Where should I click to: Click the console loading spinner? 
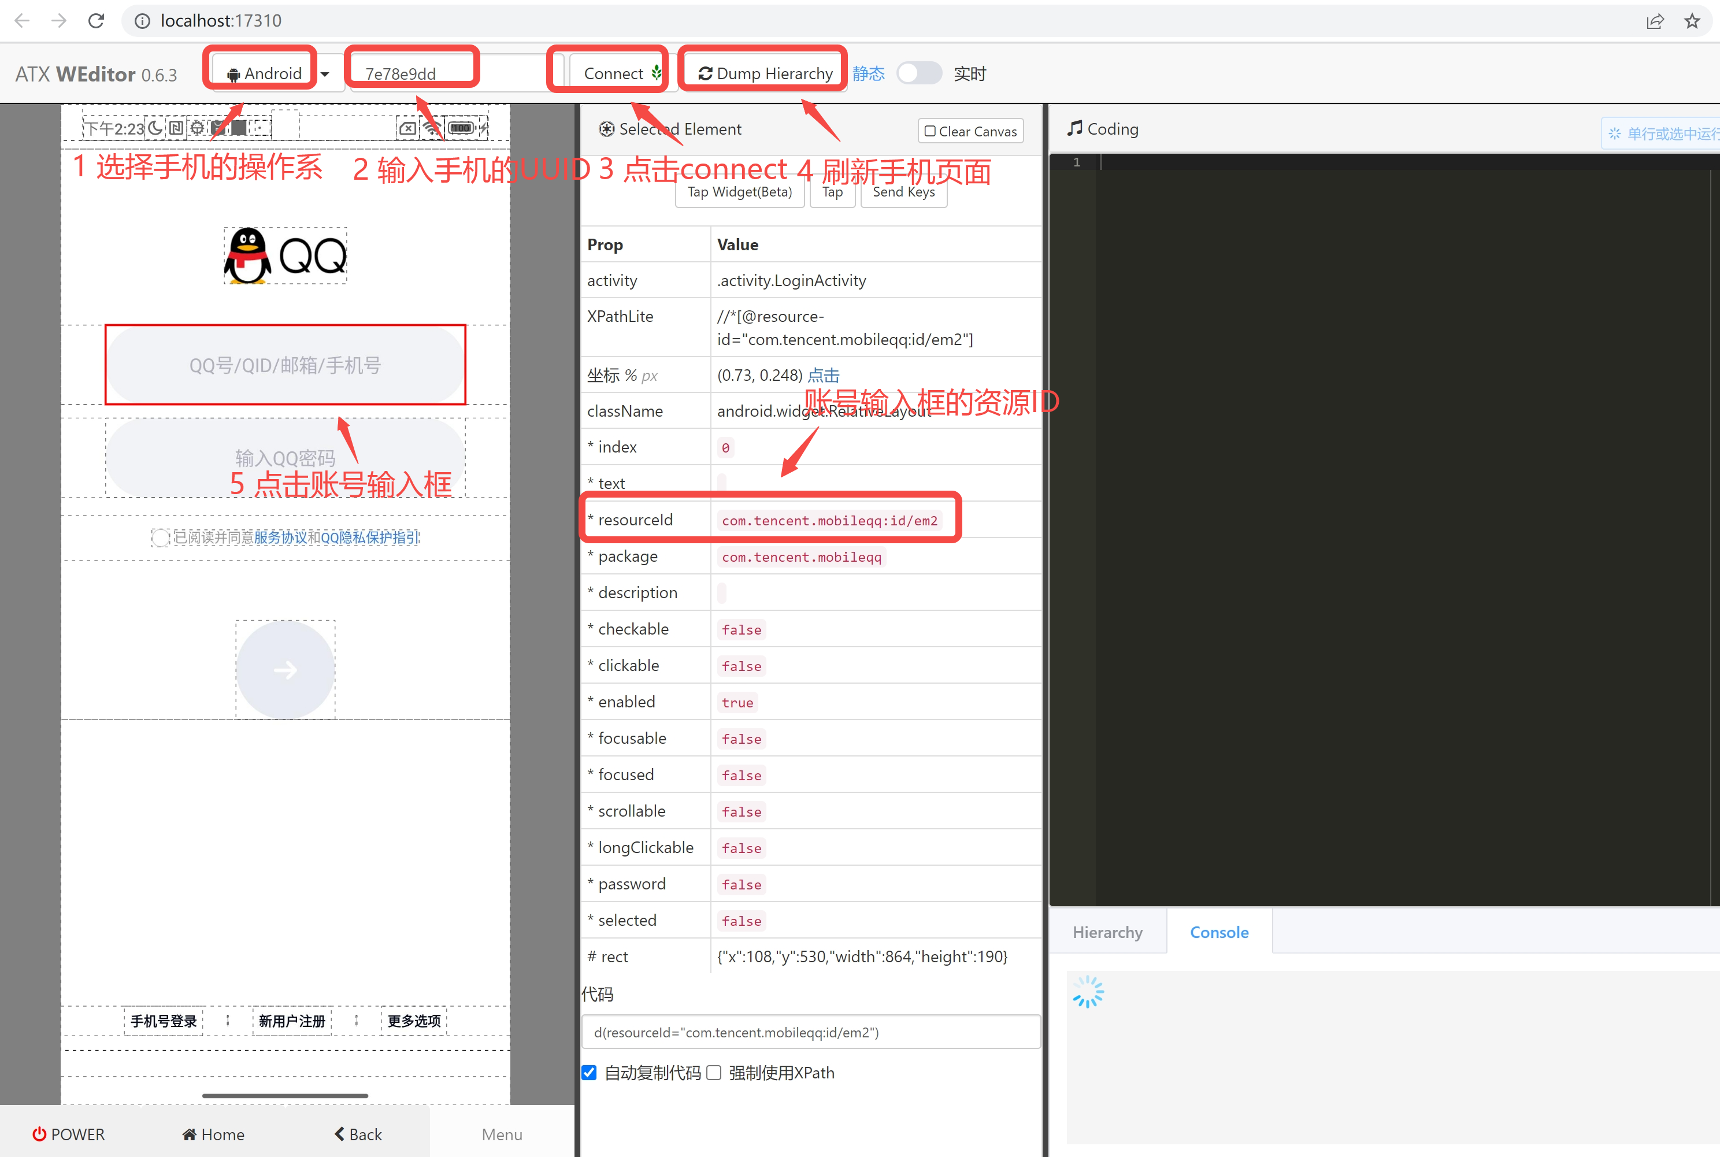(1088, 992)
